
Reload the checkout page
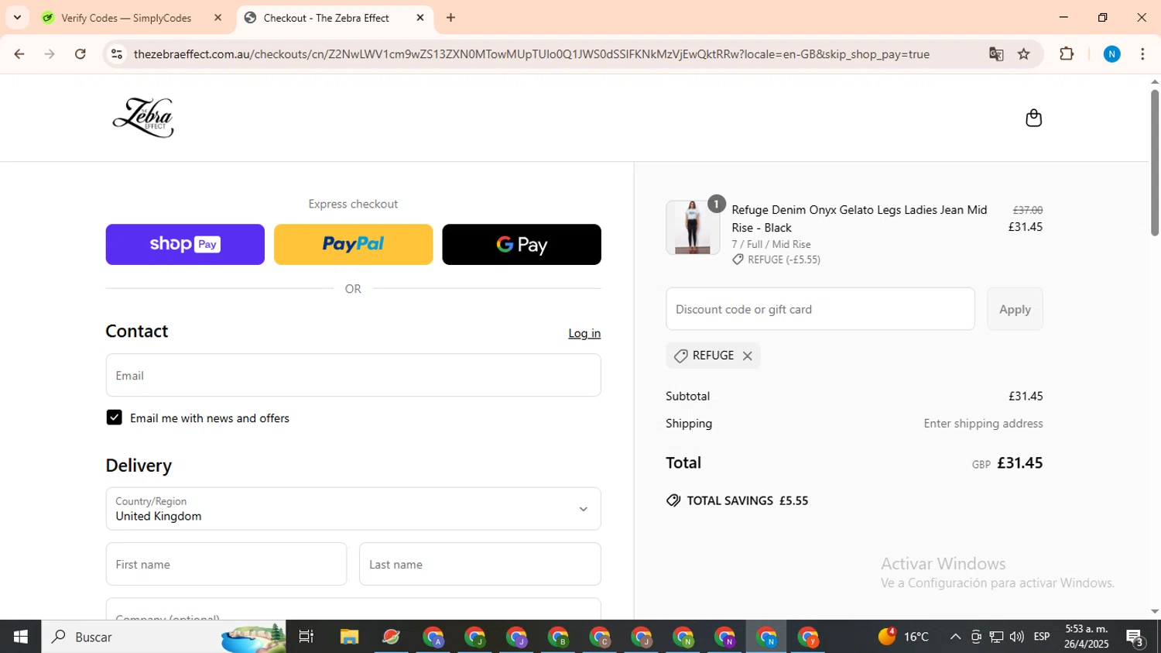click(80, 54)
